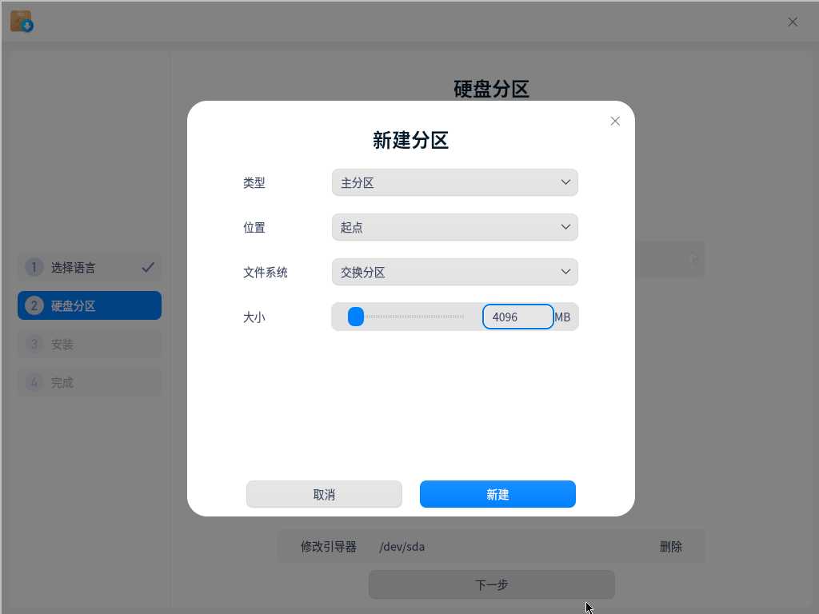The width and height of the screenshot is (819, 614).
Task: Click the /dev/sda bootloader path text
Action: 402,547
